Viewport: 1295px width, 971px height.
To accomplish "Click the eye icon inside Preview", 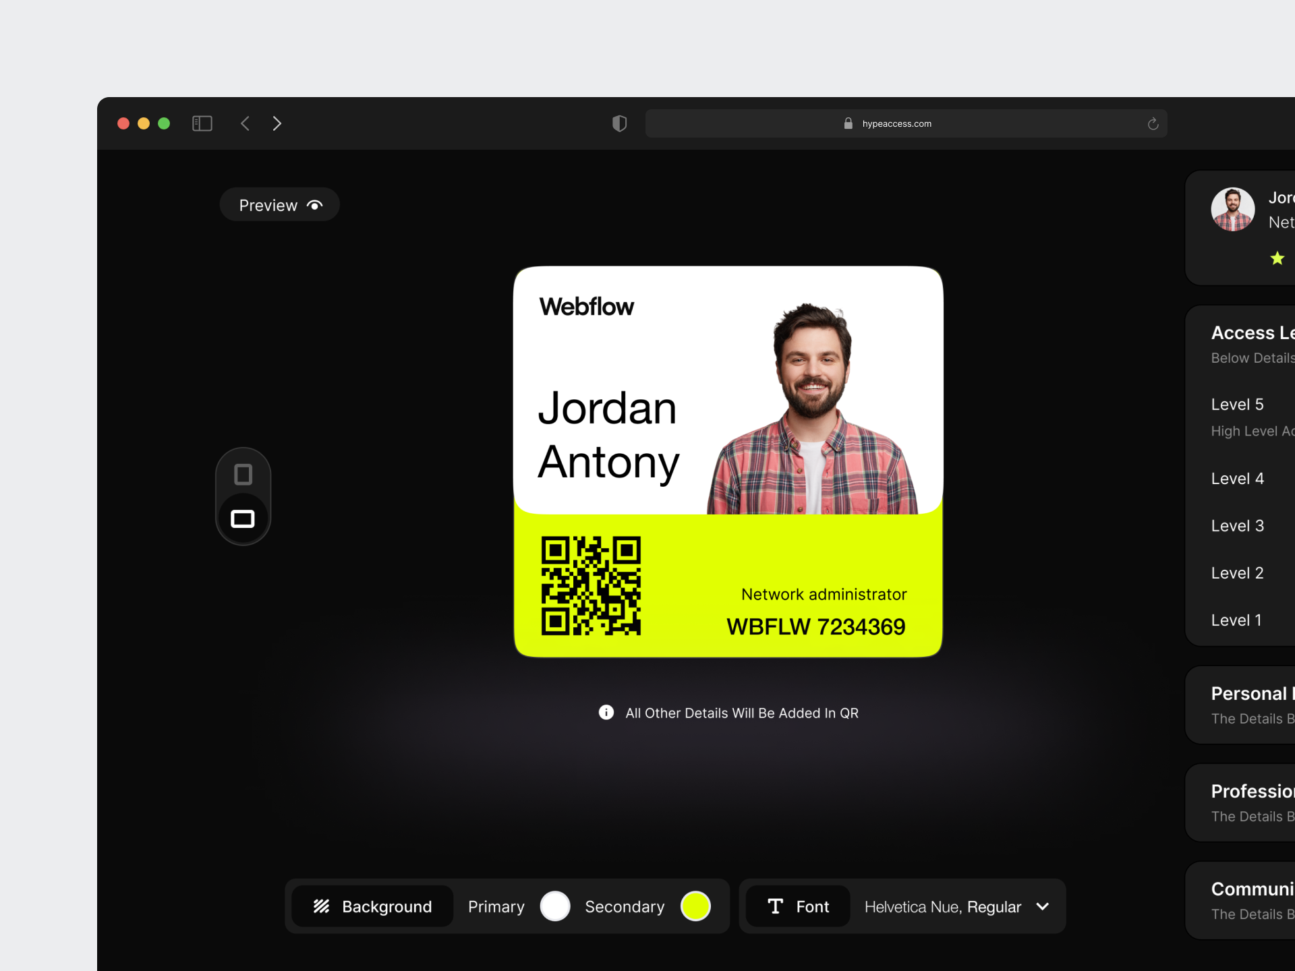I will pos(314,204).
